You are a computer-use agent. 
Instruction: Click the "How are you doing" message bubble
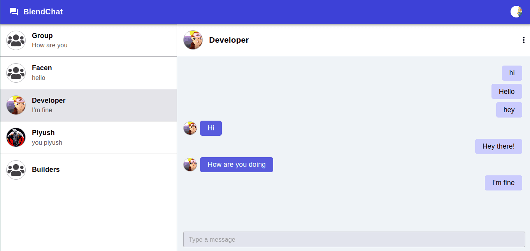click(x=237, y=164)
